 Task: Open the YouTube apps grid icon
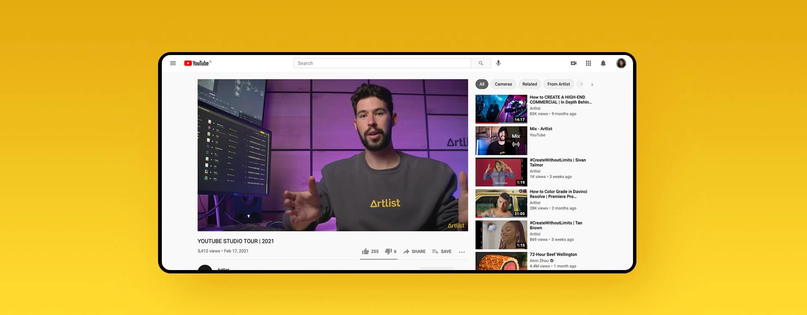588,63
